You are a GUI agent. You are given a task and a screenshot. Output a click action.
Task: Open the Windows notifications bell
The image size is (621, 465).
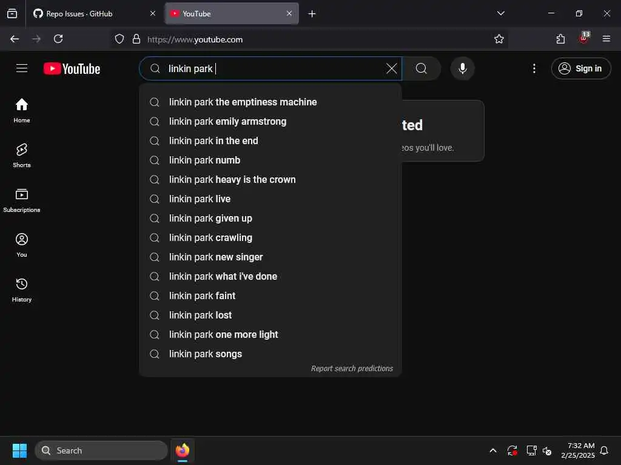point(604,450)
